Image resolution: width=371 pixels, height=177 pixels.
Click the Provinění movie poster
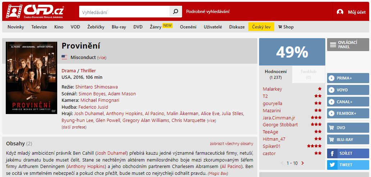click(31, 78)
